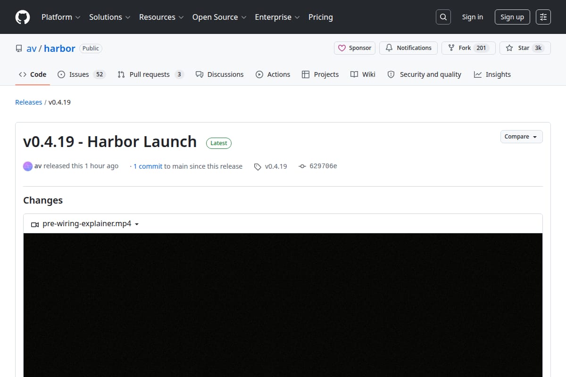This screenshot has width=566, height=377.
Task: Click the Public label
Action: pos(91,49)
